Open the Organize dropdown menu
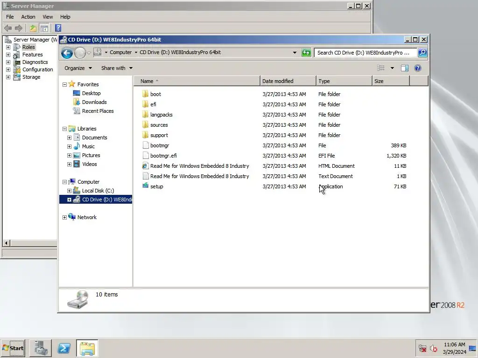 78,68
